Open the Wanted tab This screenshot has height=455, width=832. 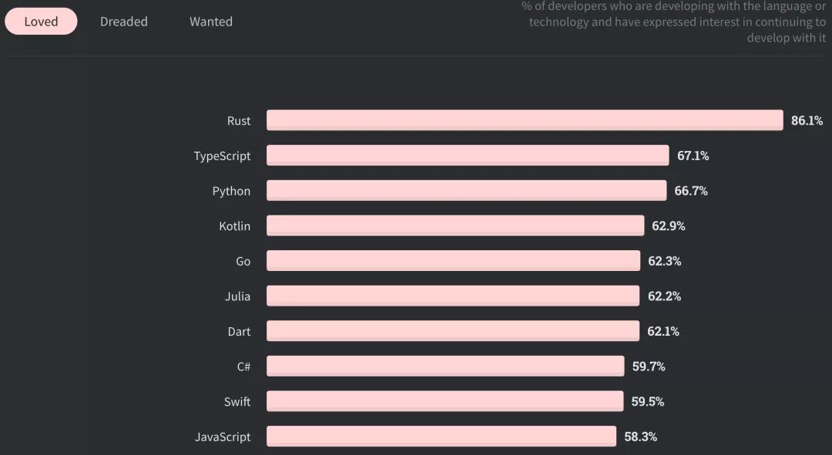(211, 22)
